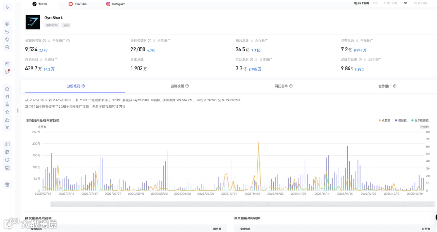
Task: Click the thumbs-up icon in the sidebar
Action: tap(7, 120)
